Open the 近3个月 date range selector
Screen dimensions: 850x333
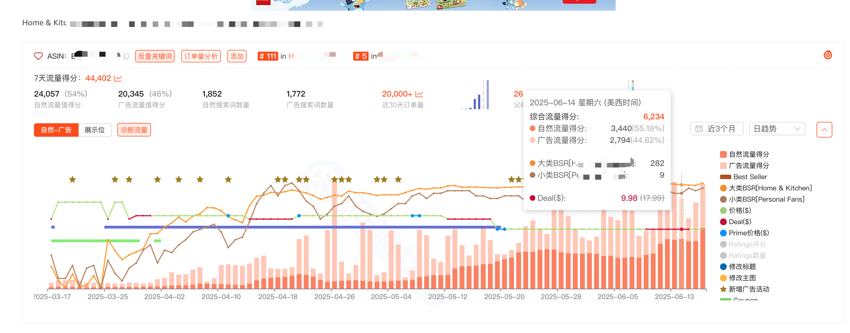click(717, 129)
